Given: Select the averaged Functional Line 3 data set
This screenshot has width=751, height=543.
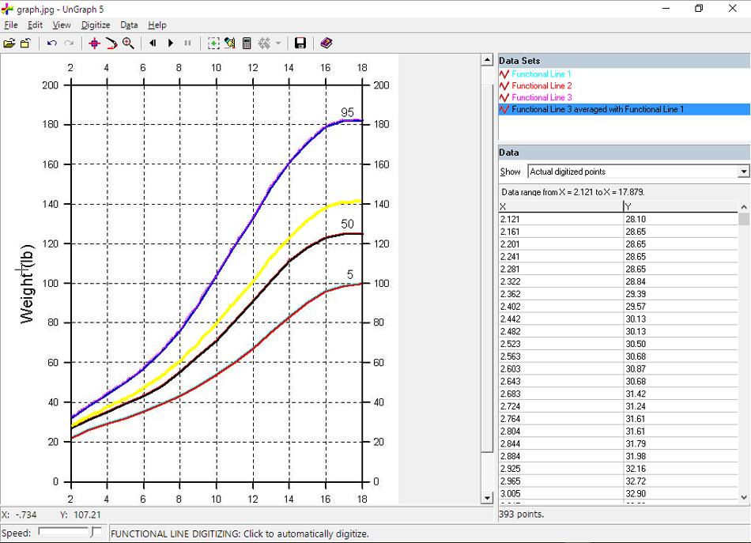Looking at the screenshot, I should [624, 110].
